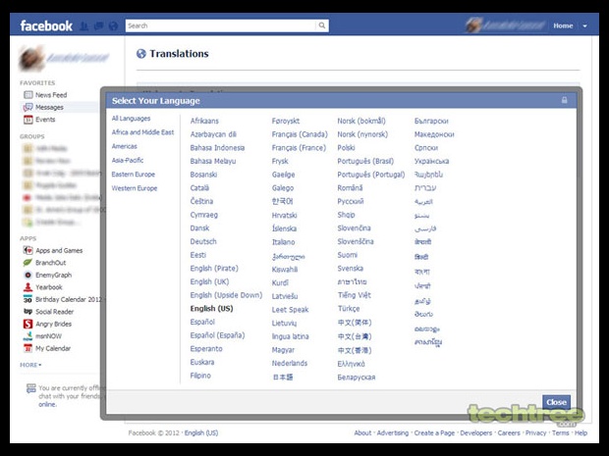Choose Türkçe language
609x456 pixels.
point(349,309)
